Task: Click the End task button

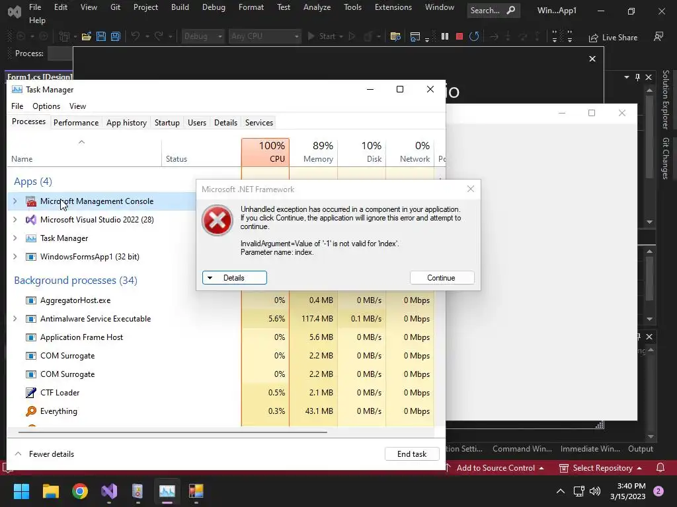Action: pos(412,454)
